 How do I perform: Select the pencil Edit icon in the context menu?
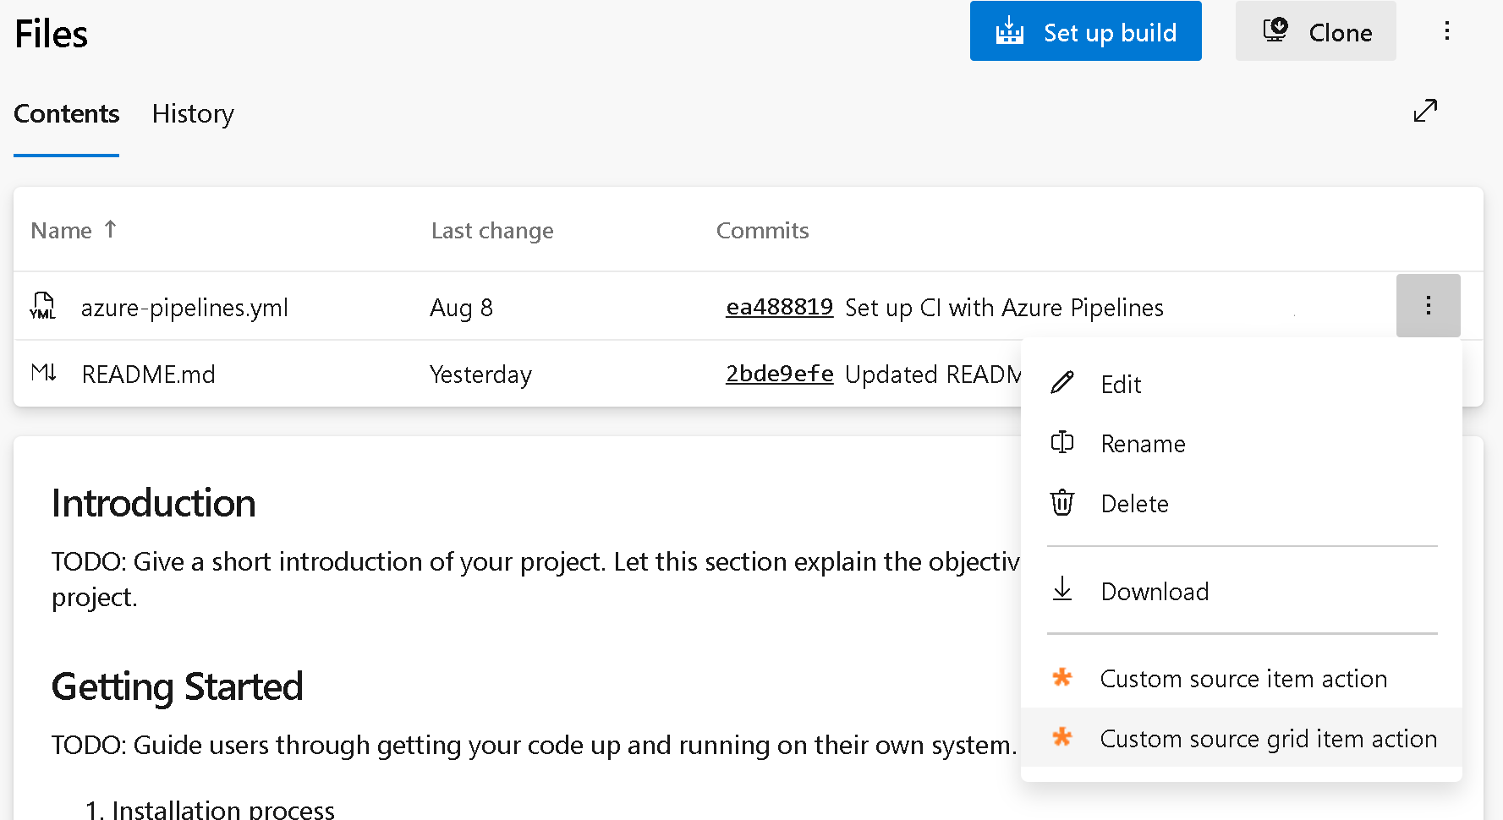click(1062, 383)
